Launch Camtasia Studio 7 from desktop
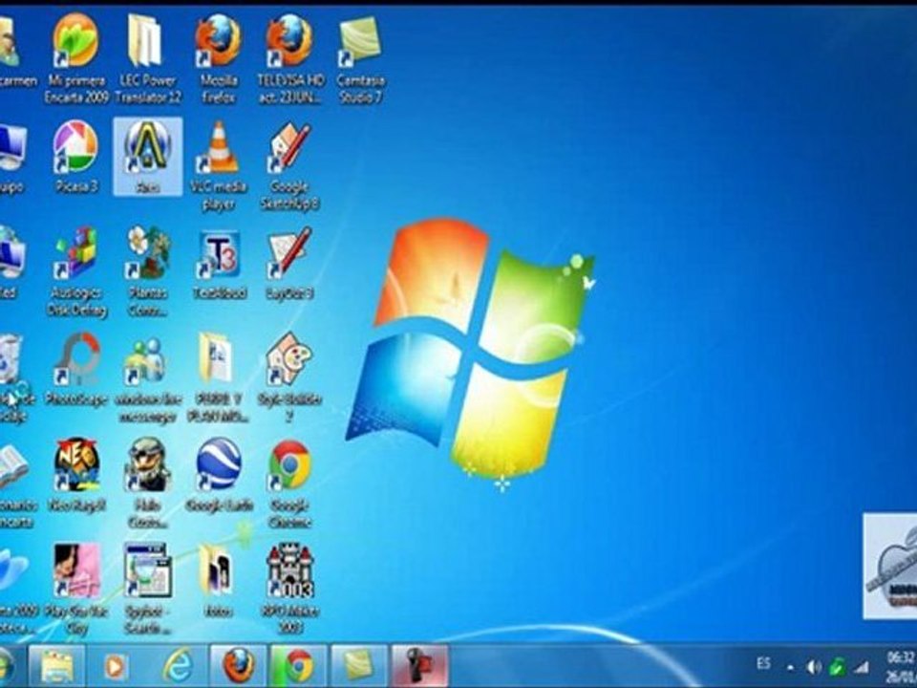The image size is (917, 688). pyautogui.click(x=360, y=57)
